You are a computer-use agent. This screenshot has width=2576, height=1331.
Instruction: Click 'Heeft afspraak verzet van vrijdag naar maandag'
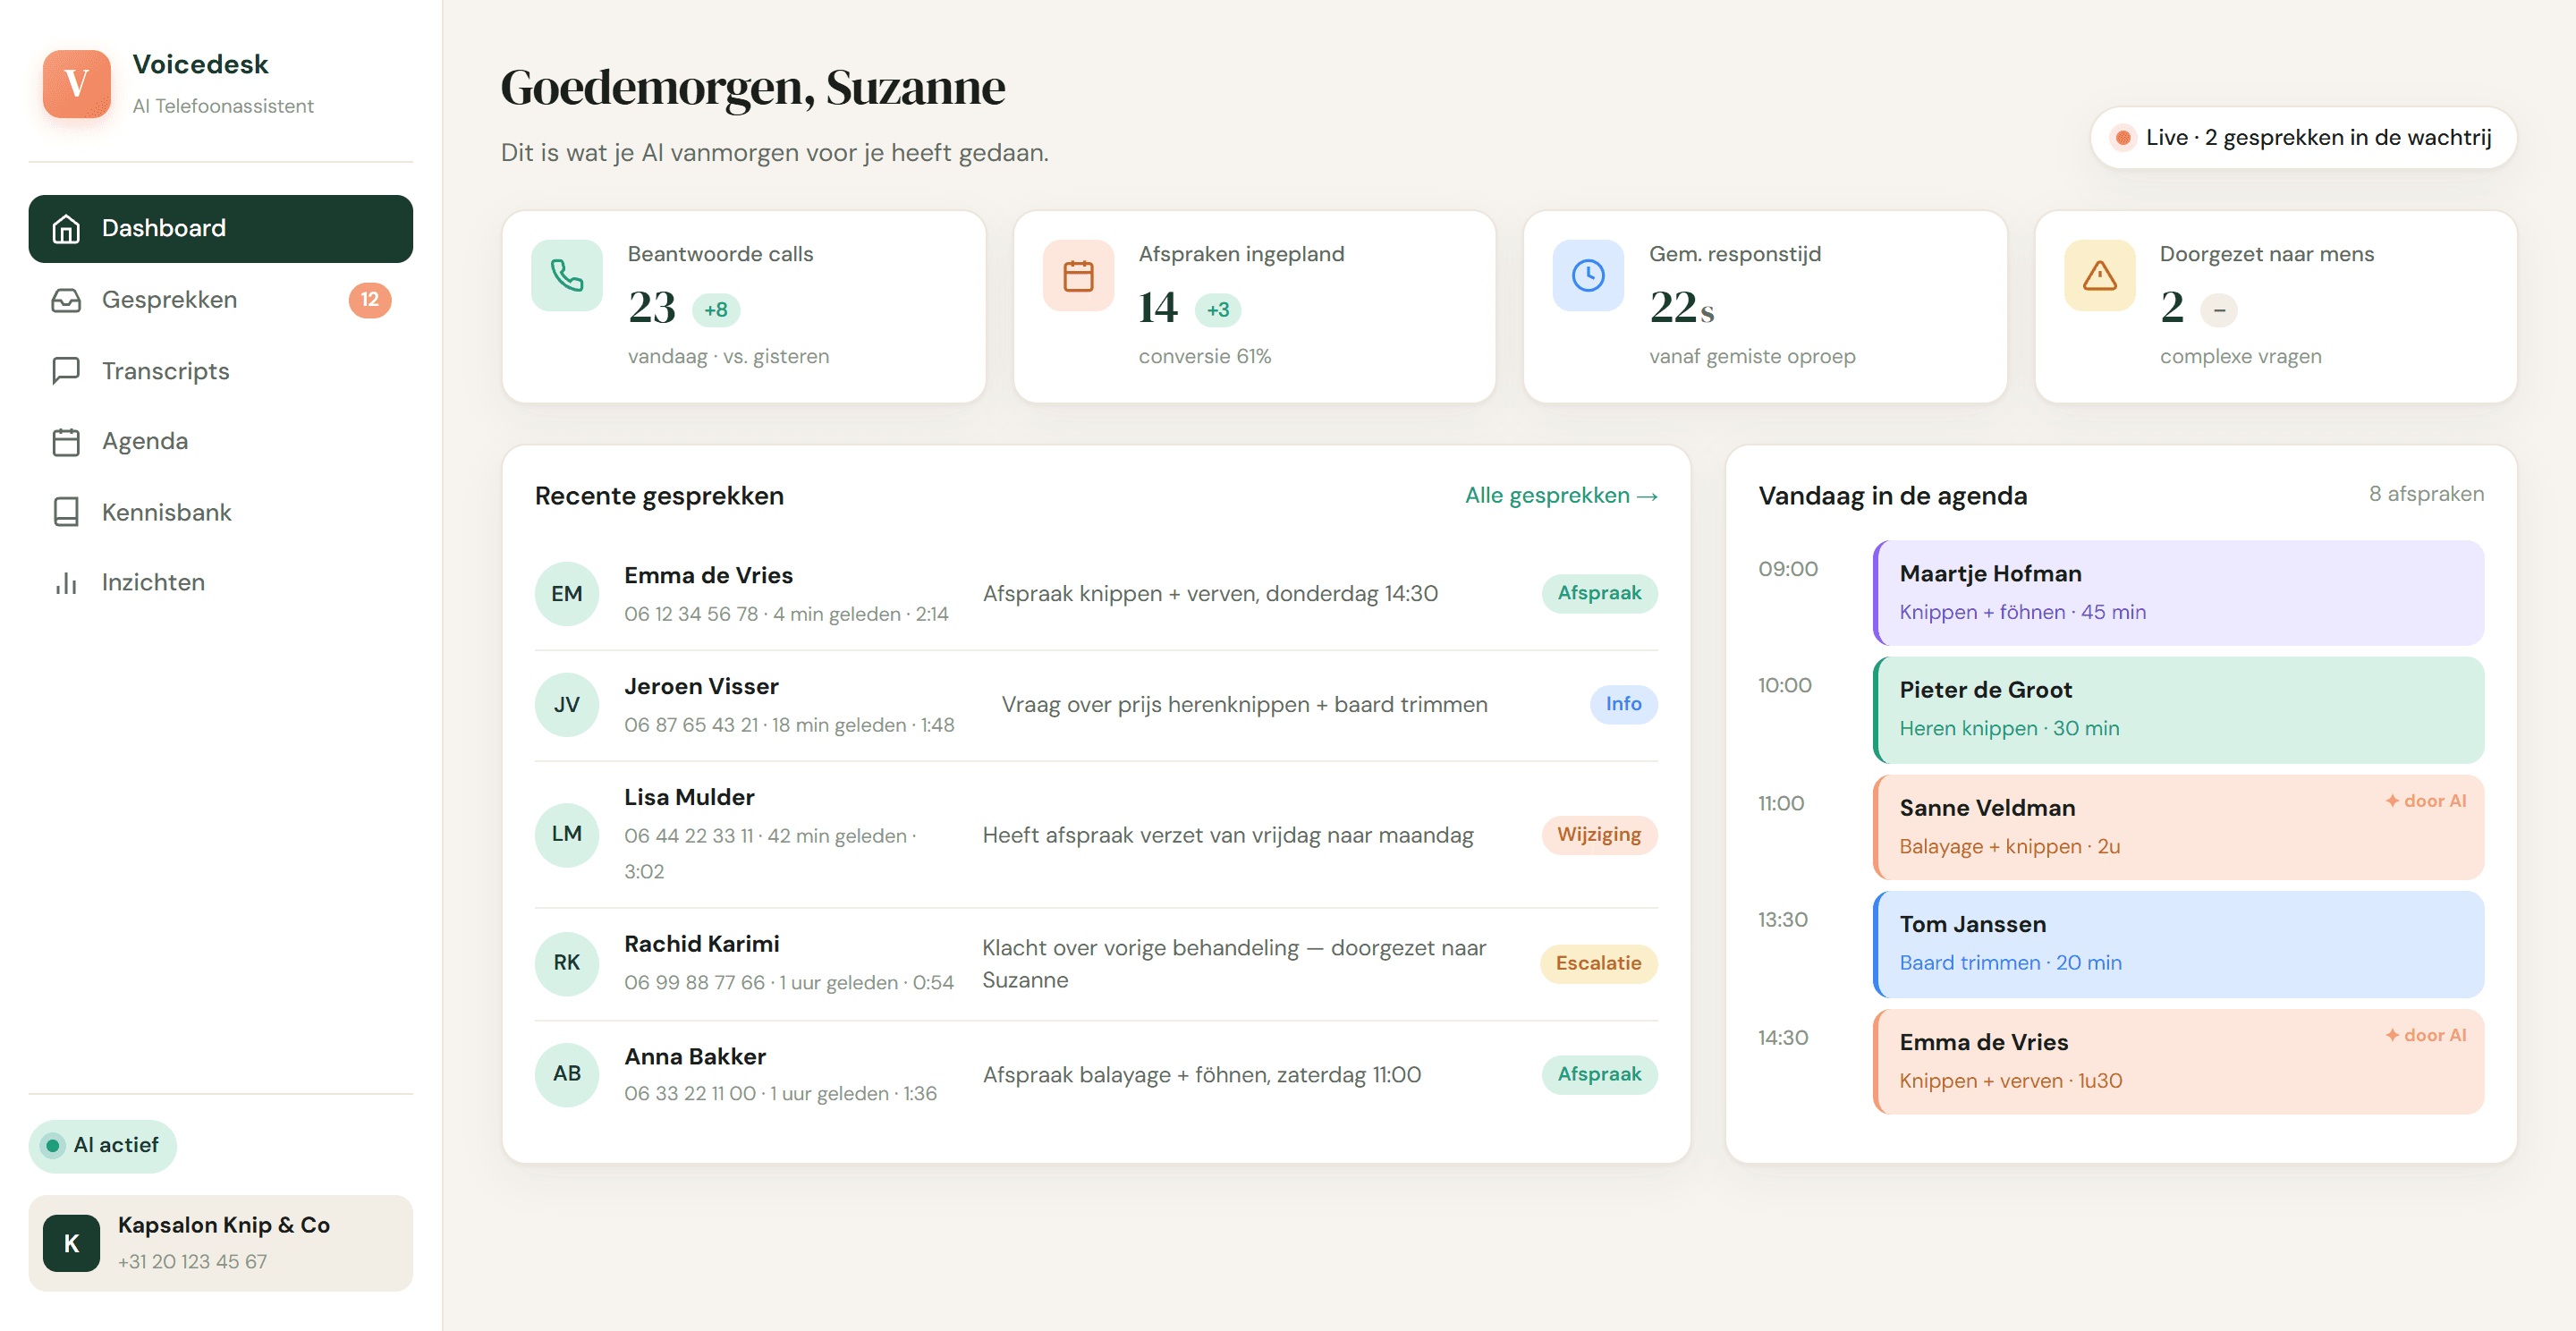click(x=1228, y=835)
